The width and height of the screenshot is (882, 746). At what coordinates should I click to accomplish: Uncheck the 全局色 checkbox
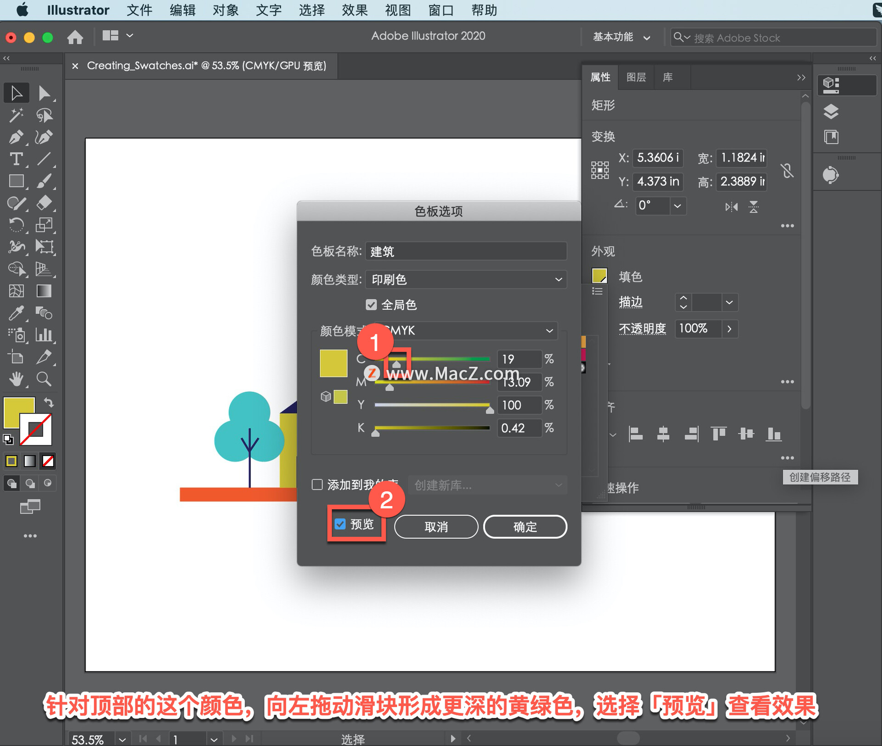371,305
